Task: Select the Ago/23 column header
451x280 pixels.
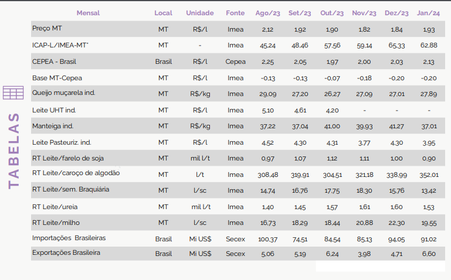Action: [x=268, y=13]
